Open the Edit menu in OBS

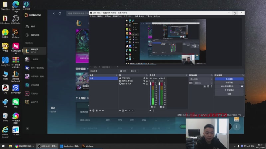pos(100,16)
